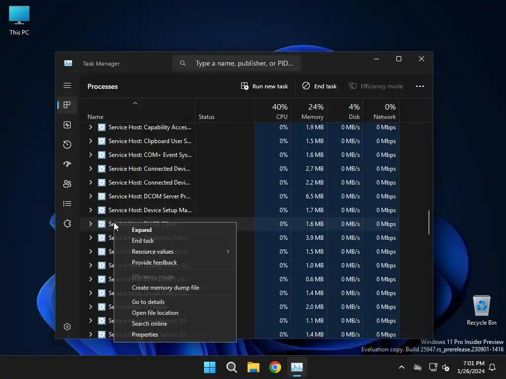Open the Services puzzle-piece sidebar icon

pyautogui.click(x=67, y=224)
